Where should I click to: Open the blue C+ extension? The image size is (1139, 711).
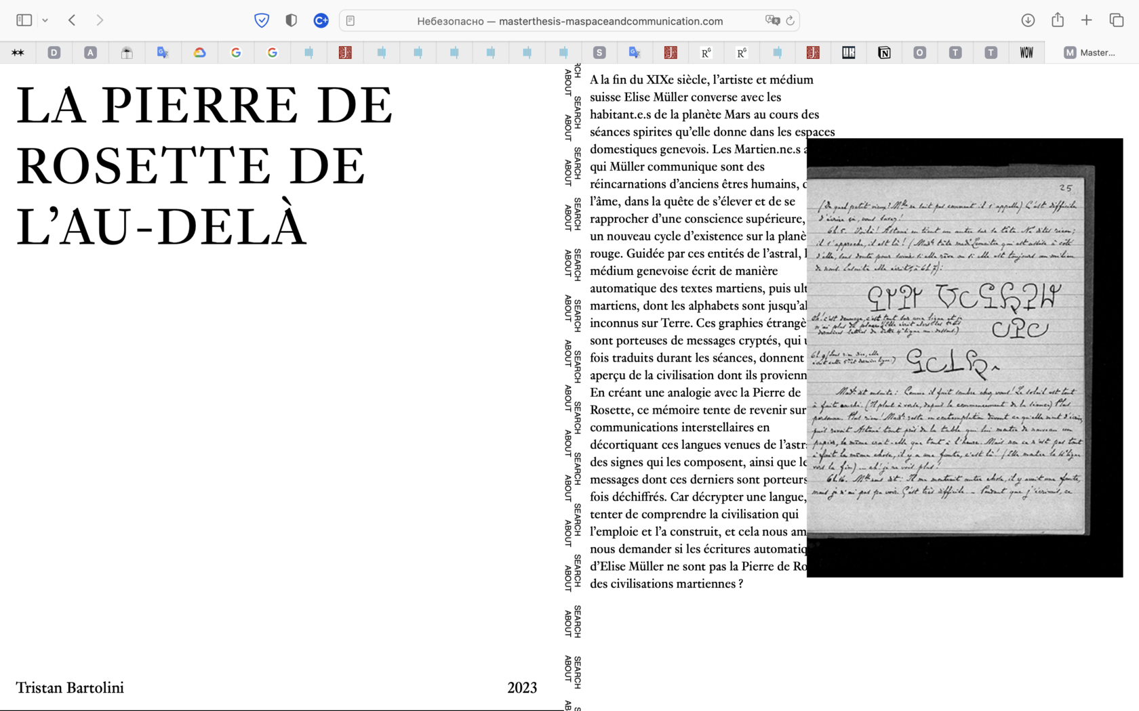[x=321, y=20]
